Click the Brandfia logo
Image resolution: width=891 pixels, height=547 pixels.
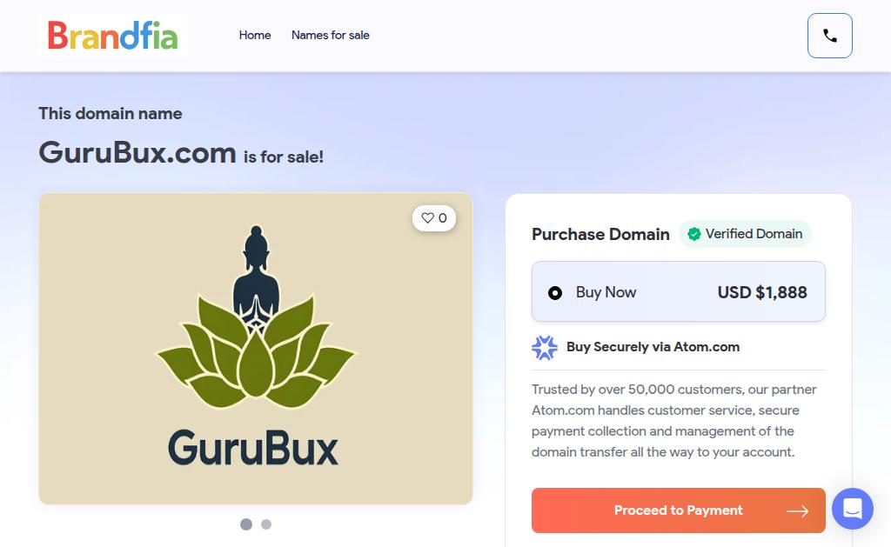tap(112, 36)
